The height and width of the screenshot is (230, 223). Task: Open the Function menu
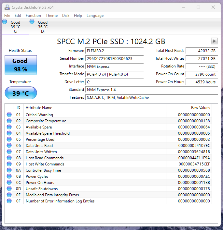tap(33, 16)
